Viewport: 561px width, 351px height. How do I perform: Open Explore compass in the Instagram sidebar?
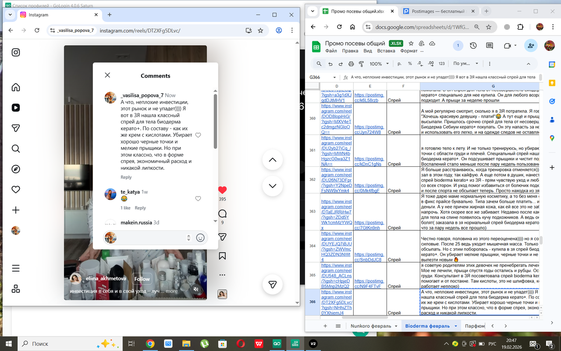tap(16, 169)
